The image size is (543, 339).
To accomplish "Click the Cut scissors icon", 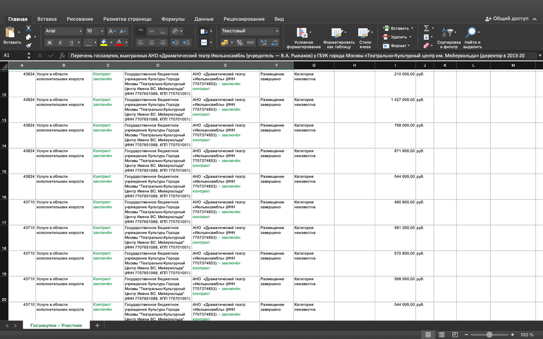I will click(x=29, y=28).
